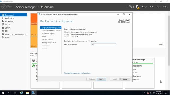
Task: Expand File and Storage Services arrow
Action: pos(26,34)
